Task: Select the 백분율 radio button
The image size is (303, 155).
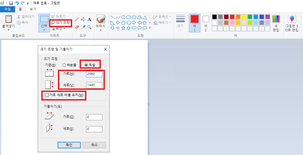Action: (x=64, y=65)
